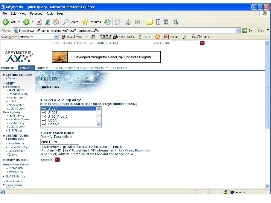Open the History clock icon
The image size is (271, 203).
tap(108, 22)
